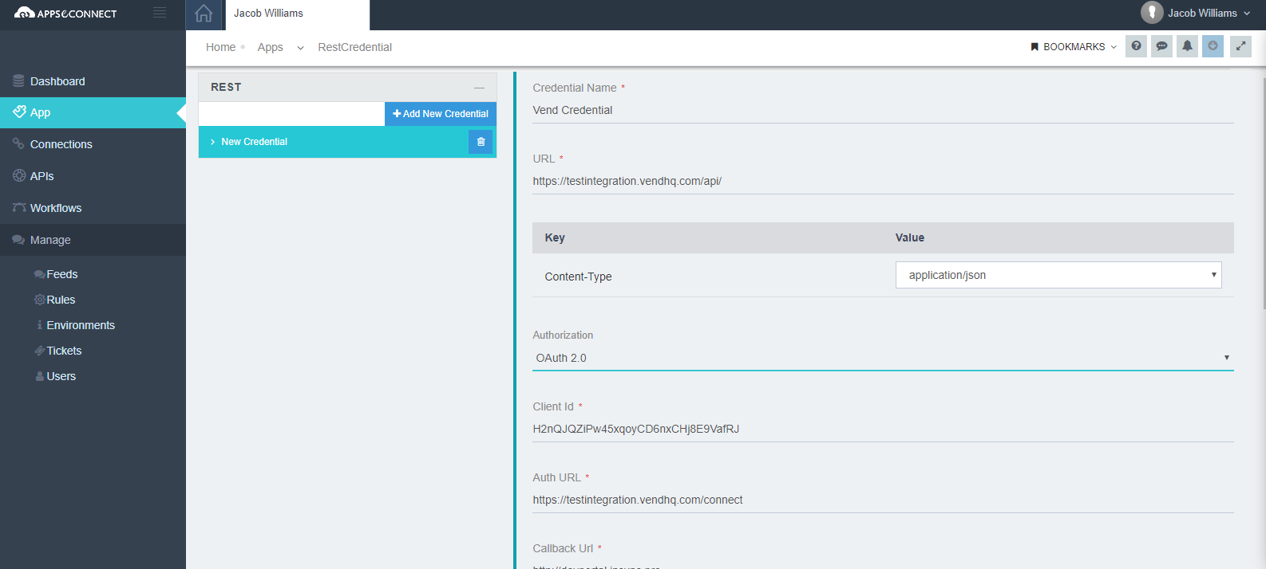This screenshot has width=1266, height=569.
Task: Expand the New Credential chevron
Action: point(212,142)
